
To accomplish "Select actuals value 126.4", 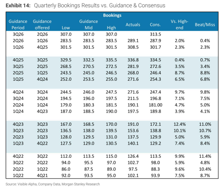I will [x=133, y=156].
